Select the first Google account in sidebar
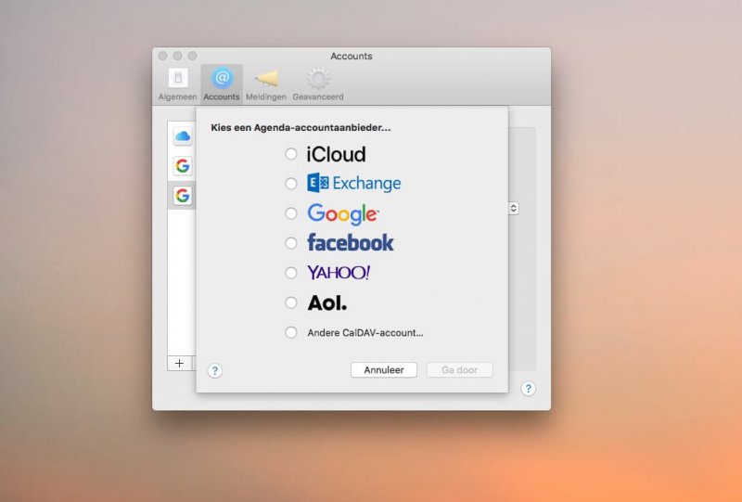 (183, 166)
